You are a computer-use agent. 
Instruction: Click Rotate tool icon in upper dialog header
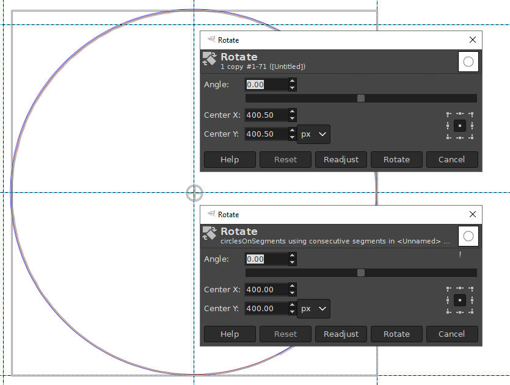(x=209, y=59)
